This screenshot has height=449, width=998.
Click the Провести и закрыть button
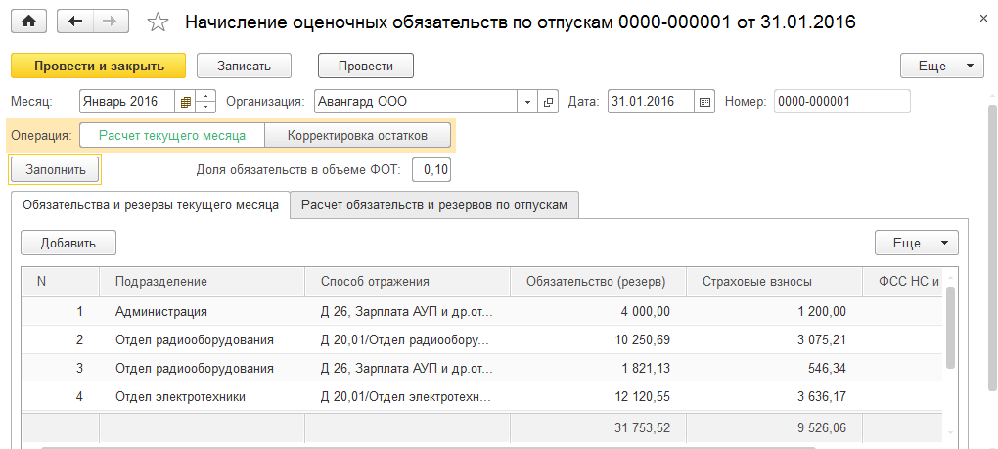98,66
